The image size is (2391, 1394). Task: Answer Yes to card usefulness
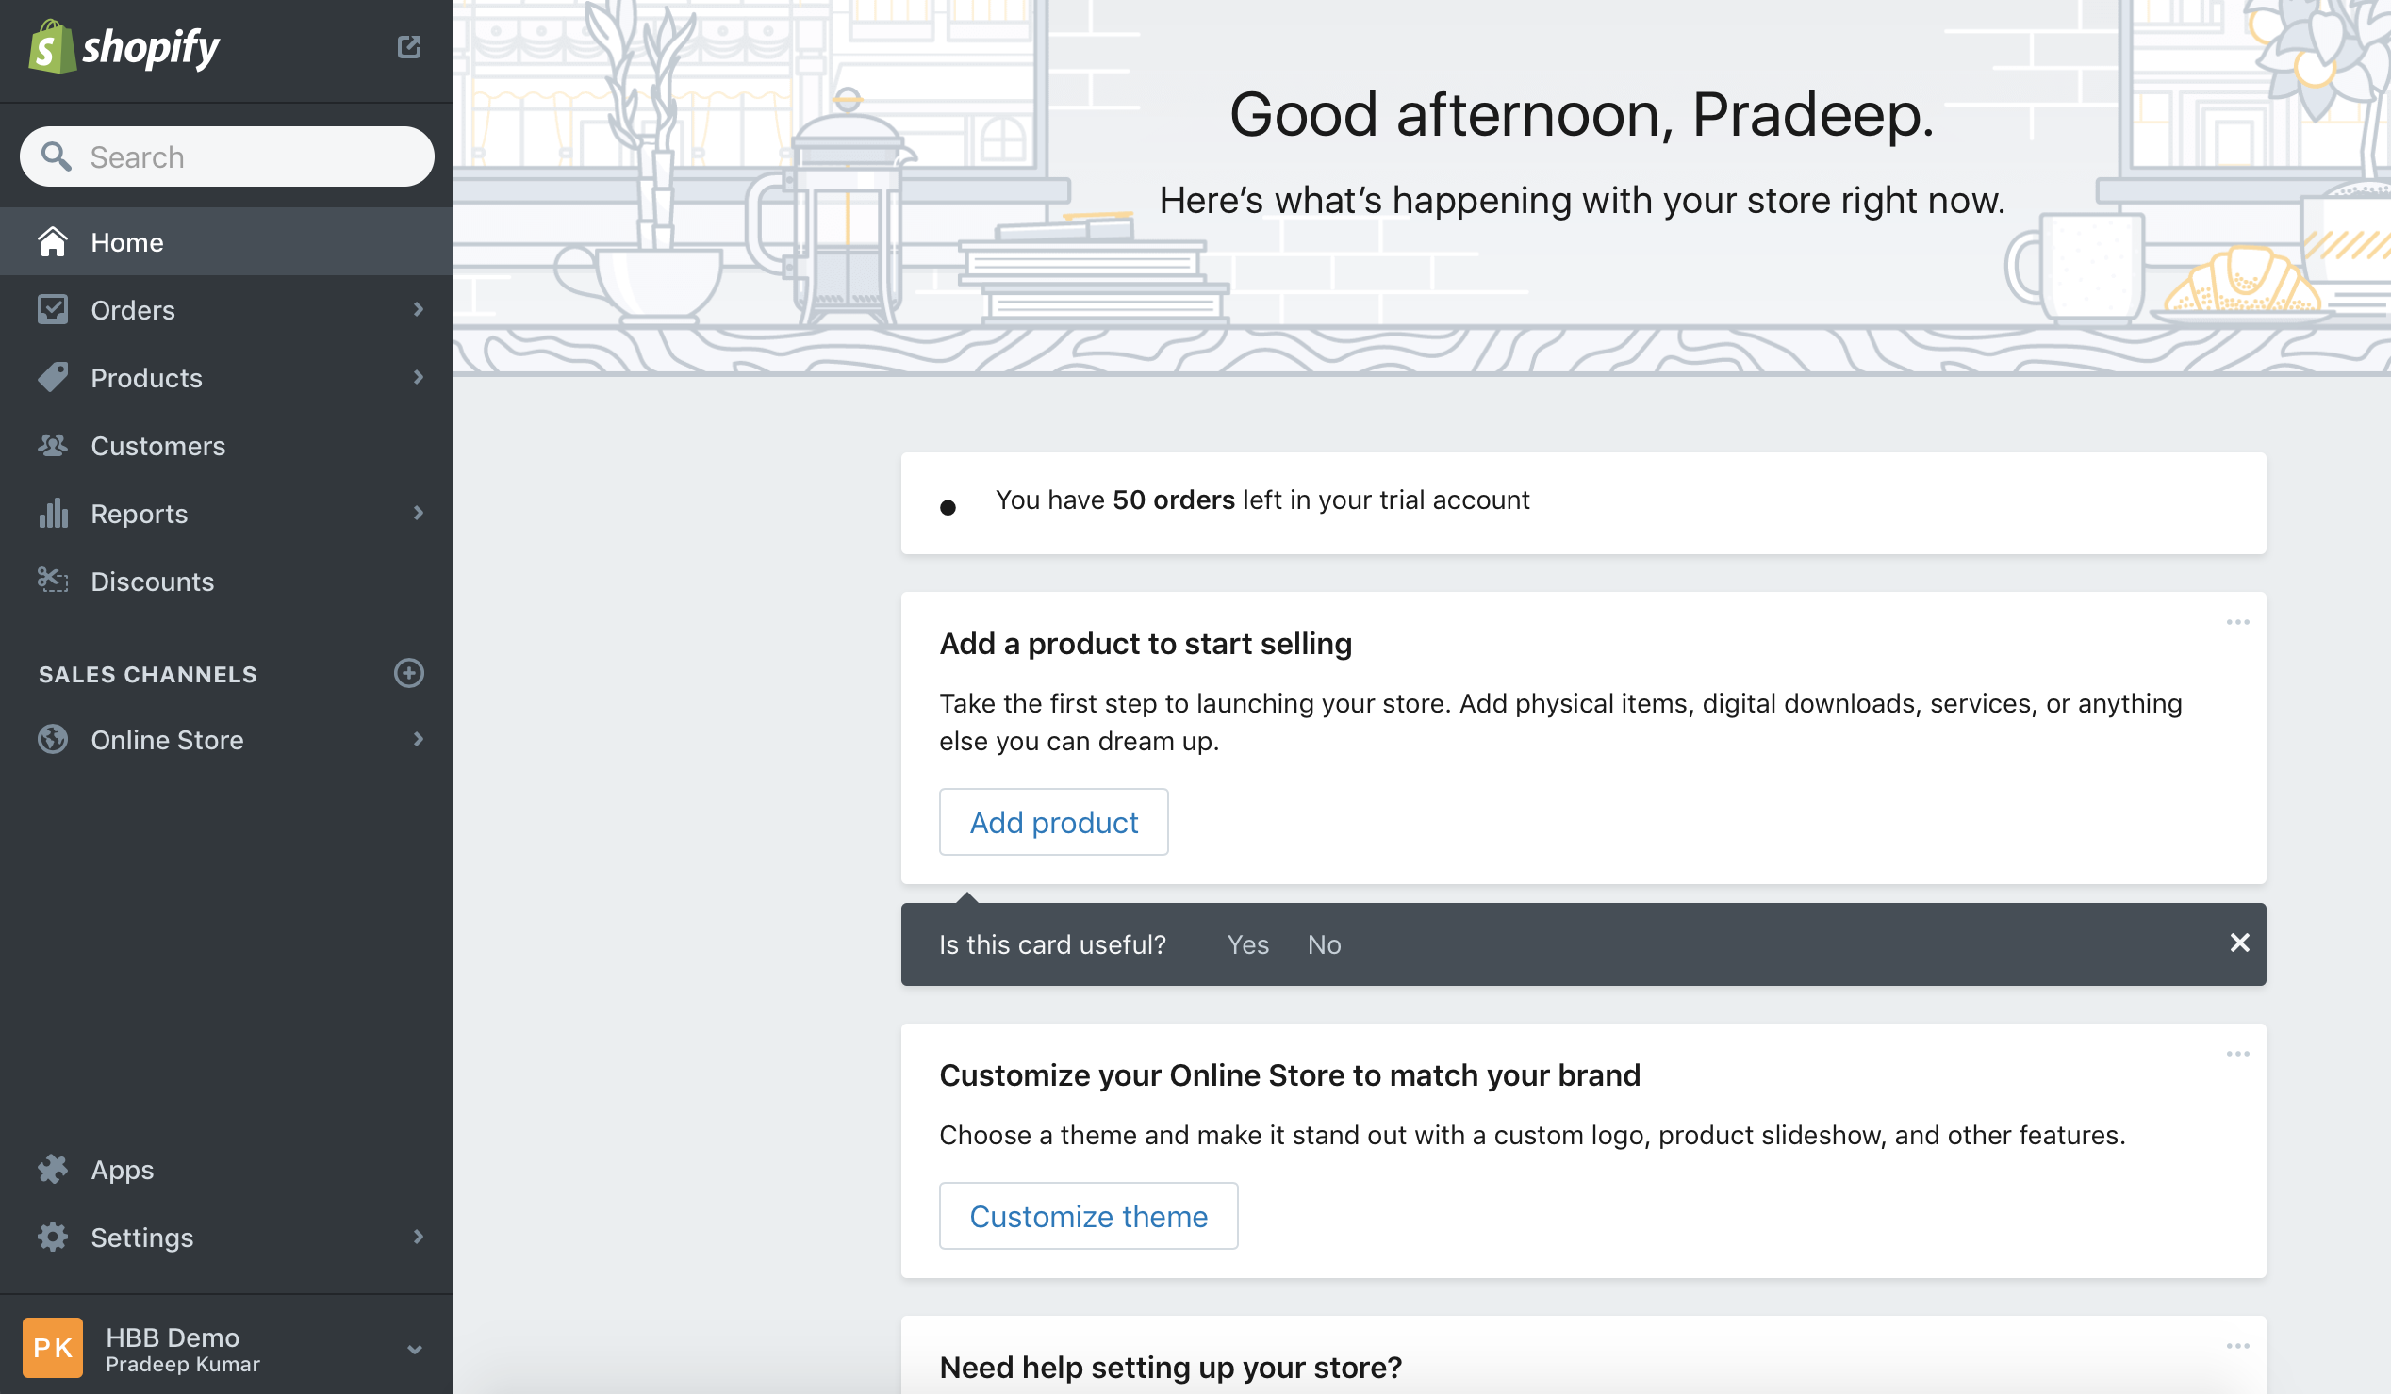(1247, 944)
